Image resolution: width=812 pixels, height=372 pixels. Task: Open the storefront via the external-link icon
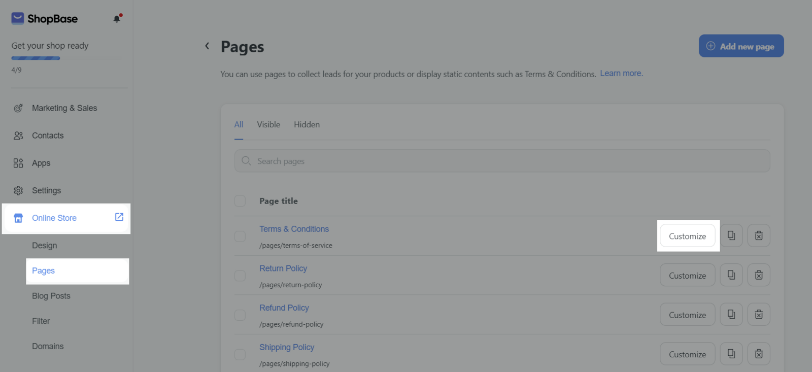click(x=119, y=217)
